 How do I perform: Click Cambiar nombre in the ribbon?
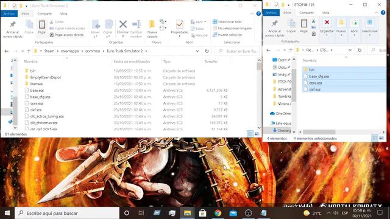click(136, 29)
